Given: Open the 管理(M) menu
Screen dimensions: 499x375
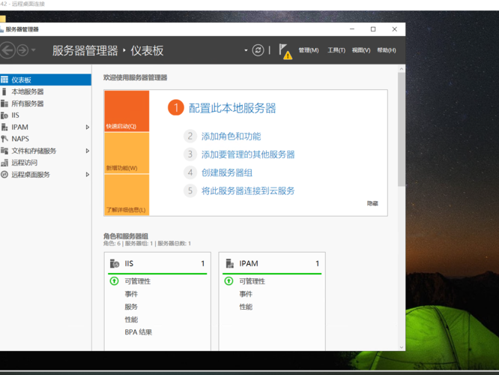Looking at the screenshot, I should tap(309, 50).
